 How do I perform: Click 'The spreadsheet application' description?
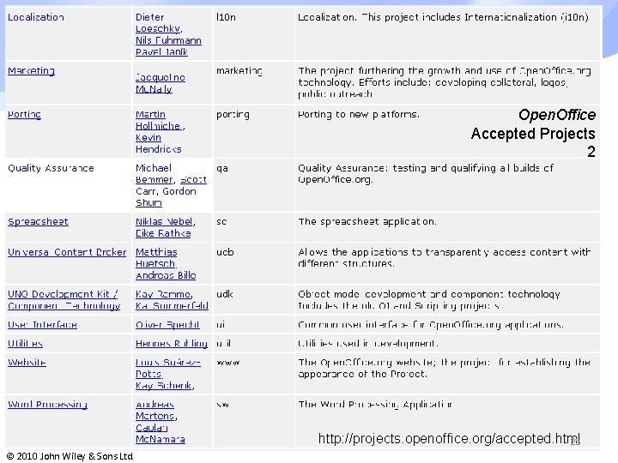pos(367,222)
